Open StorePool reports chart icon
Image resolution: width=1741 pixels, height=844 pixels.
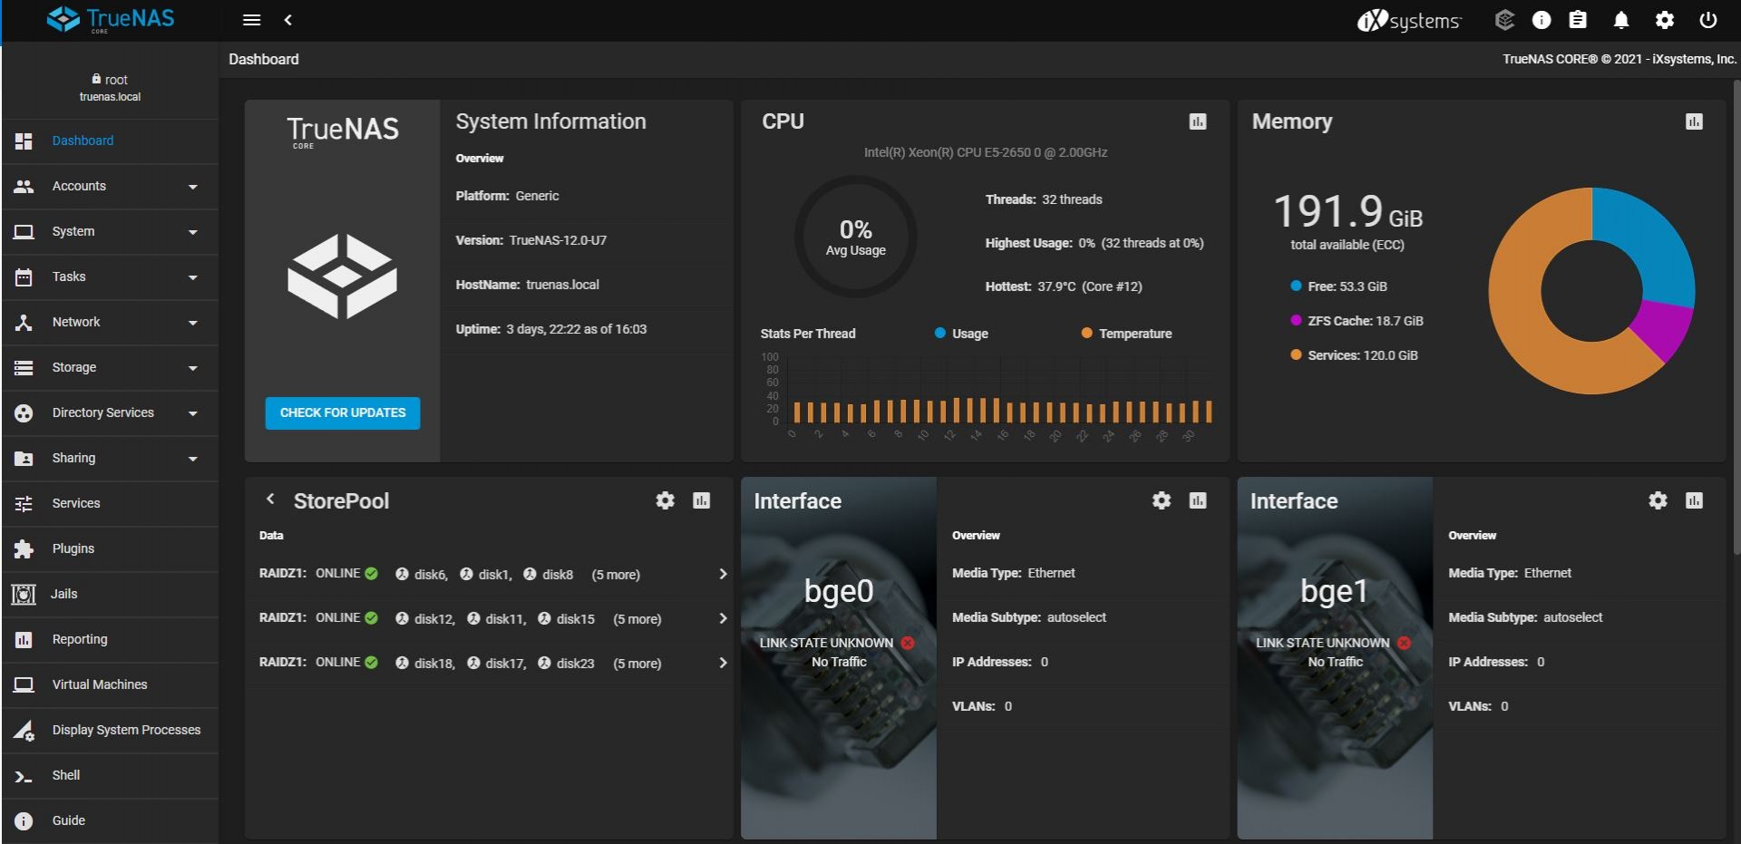tap(701, 500)
